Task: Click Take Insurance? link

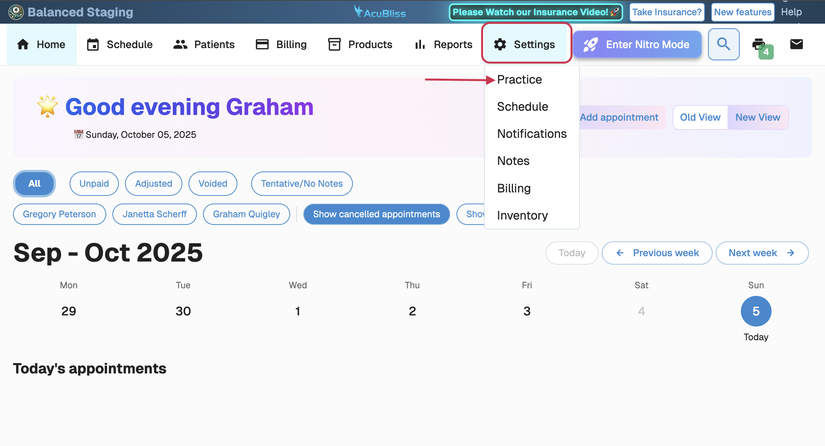Action: [667, 12]
